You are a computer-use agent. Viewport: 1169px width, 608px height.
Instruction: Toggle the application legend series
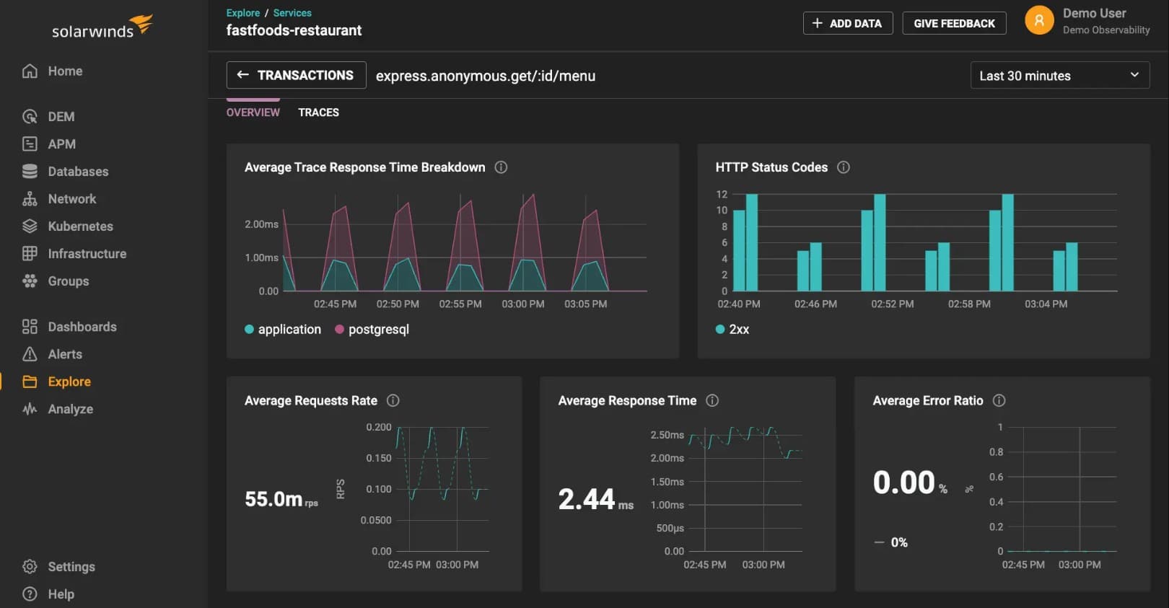(x=283, y=329)
